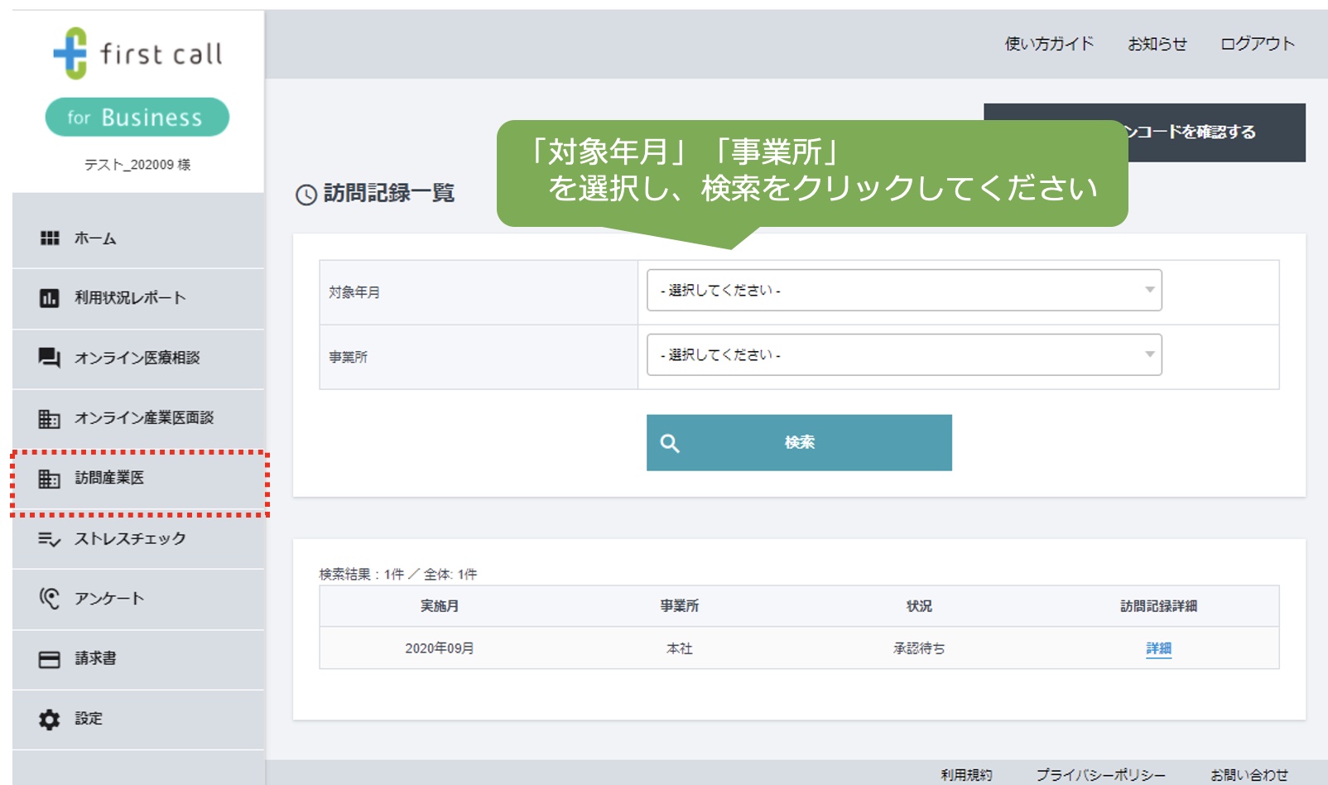
Task: Open オンライン医療相談 via its chat icon
Action: click(50, 358)
